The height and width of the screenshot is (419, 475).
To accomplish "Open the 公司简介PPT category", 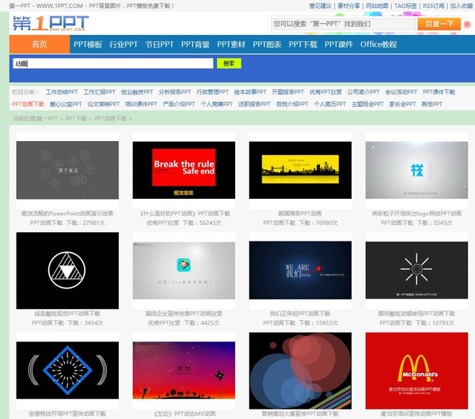I will 363,92.
